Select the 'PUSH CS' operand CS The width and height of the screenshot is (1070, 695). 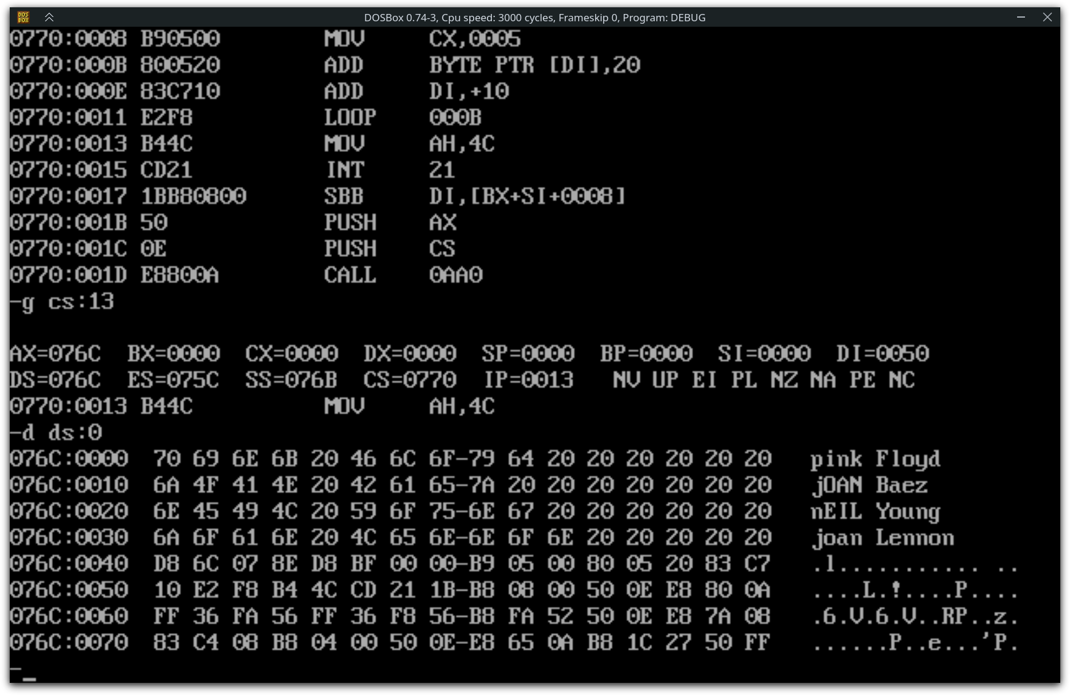tap(442, 248)
